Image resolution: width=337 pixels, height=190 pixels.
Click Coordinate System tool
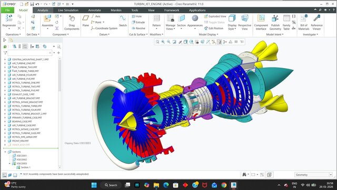104,28
